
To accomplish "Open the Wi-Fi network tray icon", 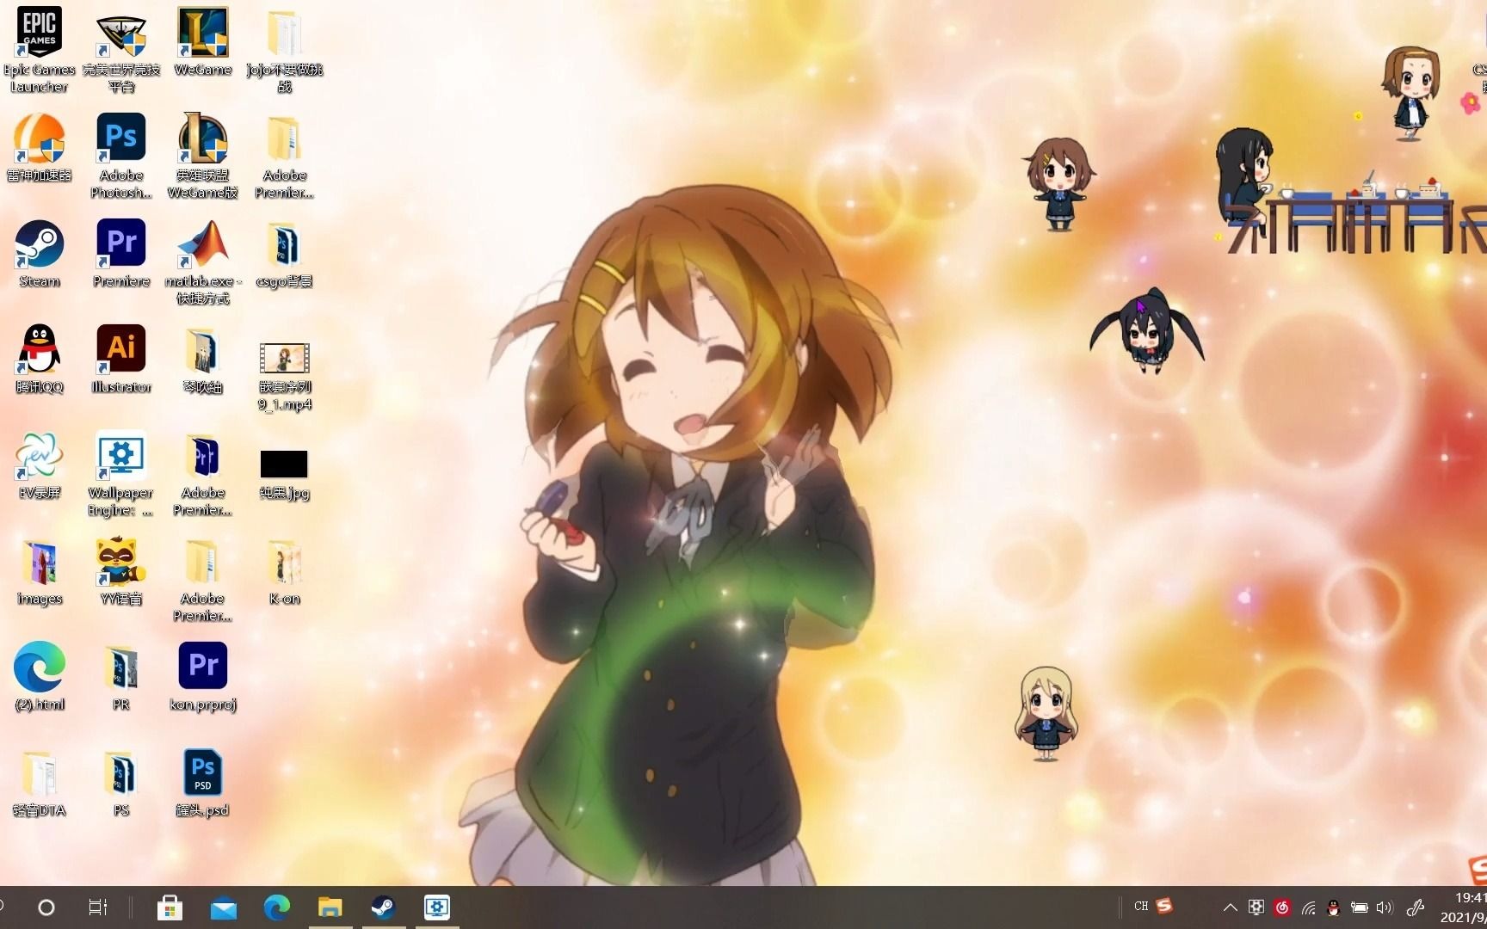I will (1308, 907).
